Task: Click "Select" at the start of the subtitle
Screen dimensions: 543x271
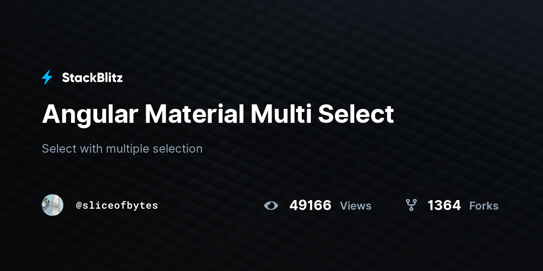Action: click(59, 149)
